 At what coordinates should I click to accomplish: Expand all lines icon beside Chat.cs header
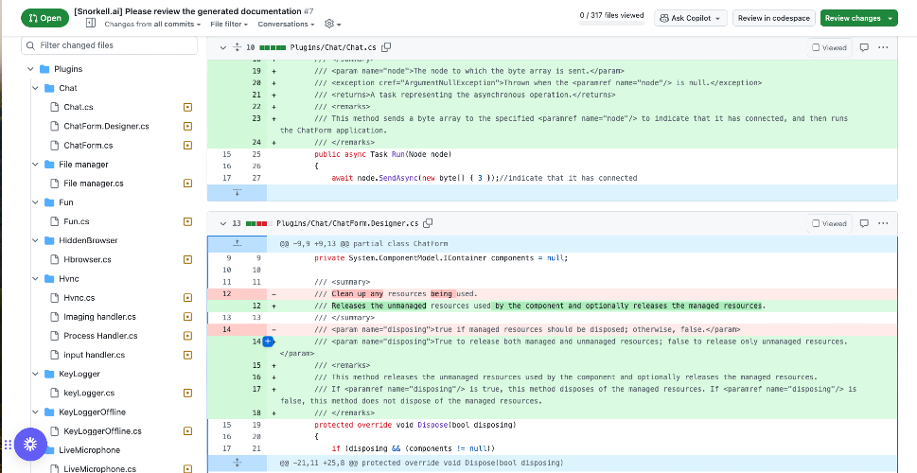coord(237,47)
